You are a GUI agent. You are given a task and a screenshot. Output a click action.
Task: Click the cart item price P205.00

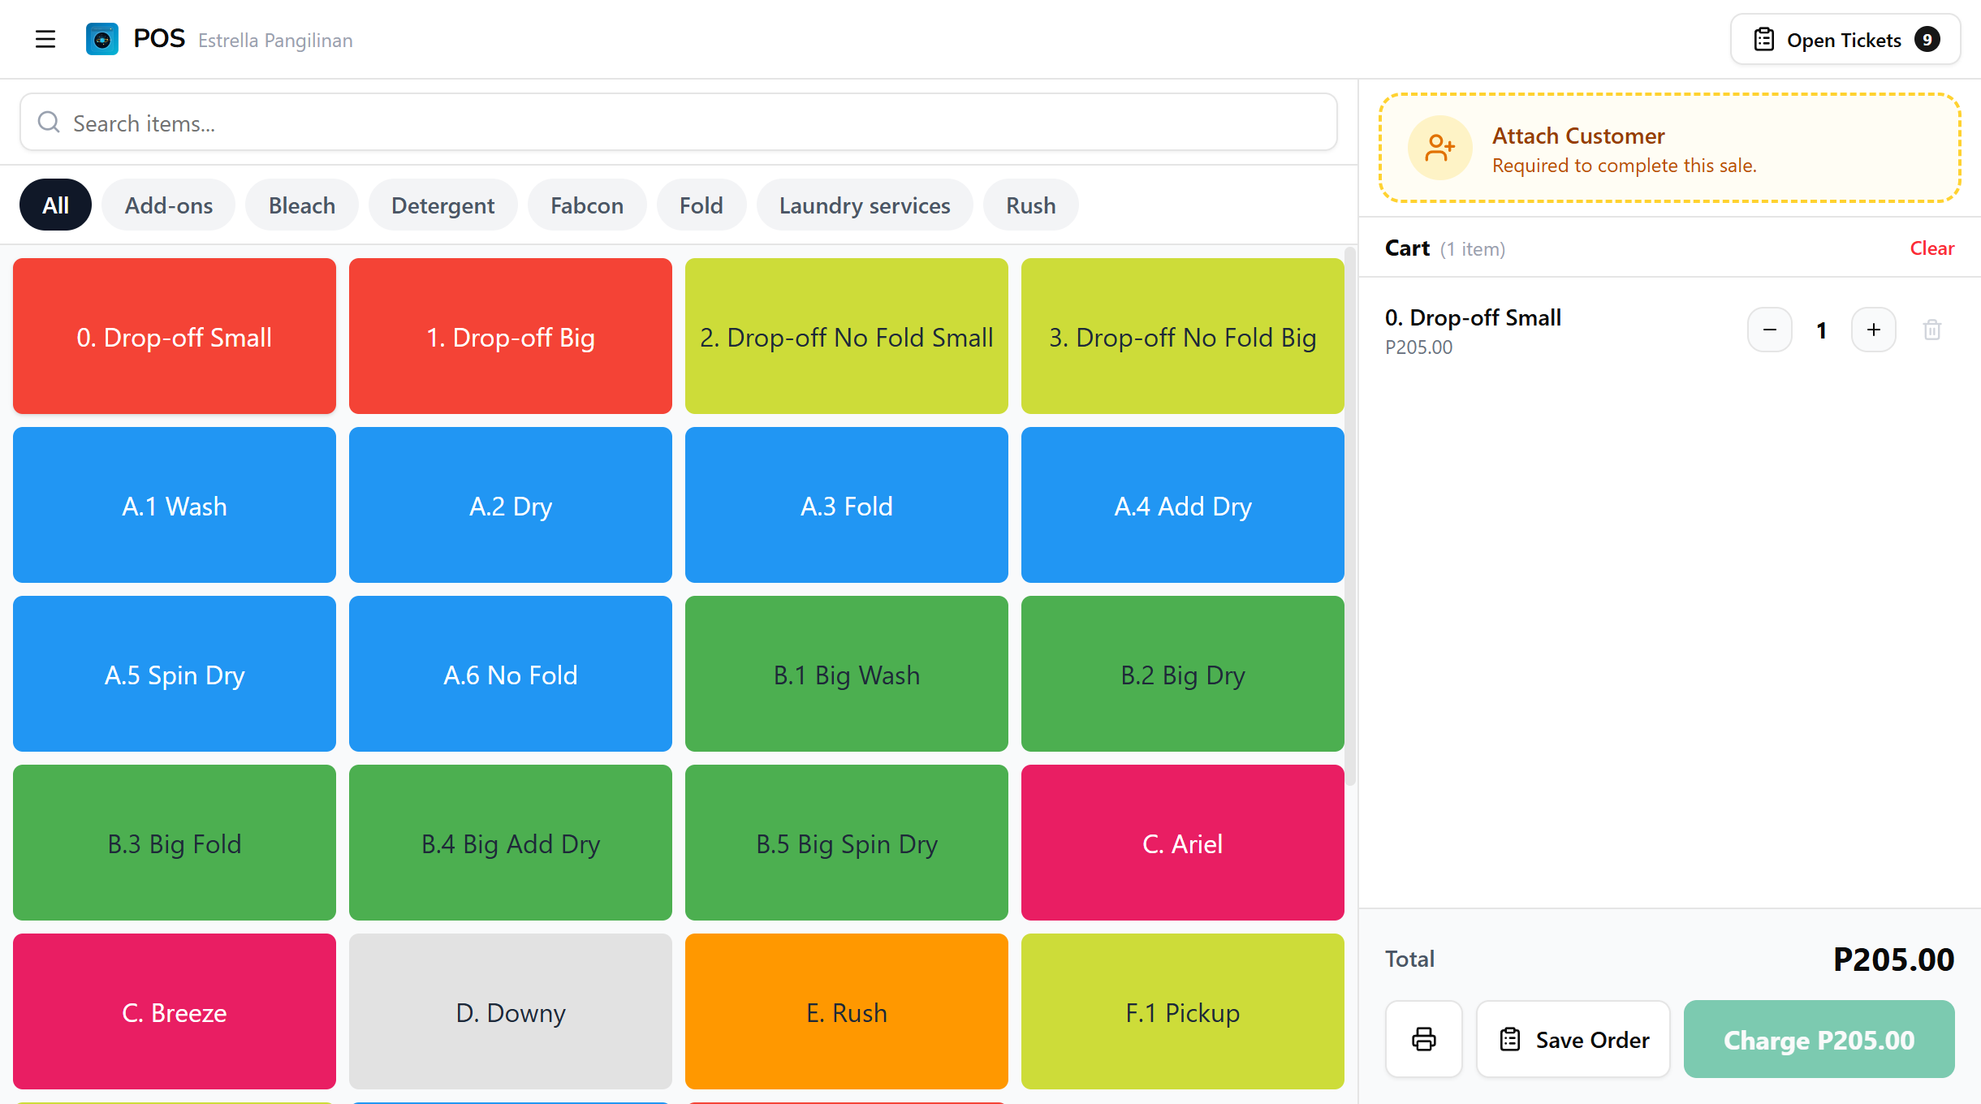(1418, 347)
